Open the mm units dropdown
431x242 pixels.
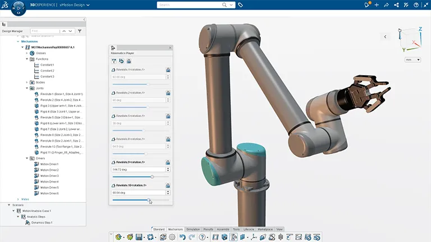pyautogui.click(x=412, y=59)
